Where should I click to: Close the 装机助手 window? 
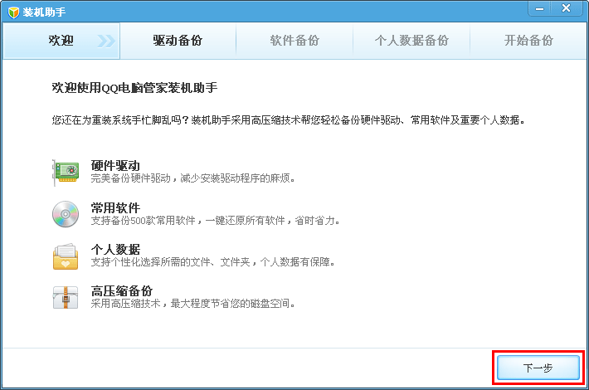566,8
